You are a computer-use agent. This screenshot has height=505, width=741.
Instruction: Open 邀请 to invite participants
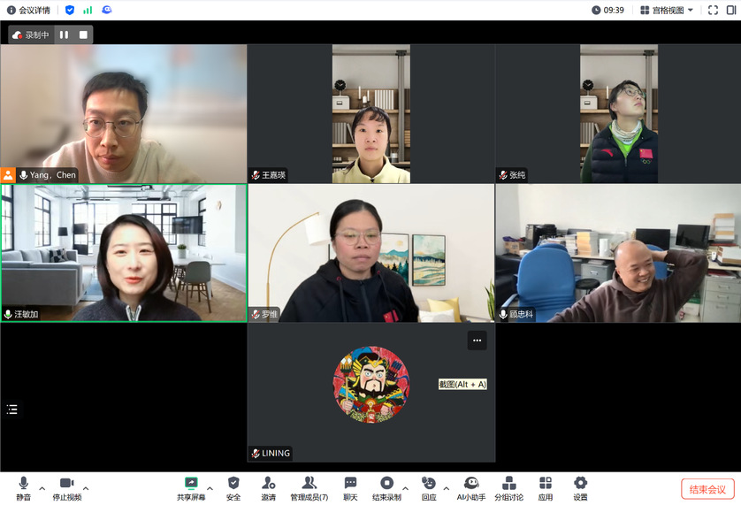(269, 487)
